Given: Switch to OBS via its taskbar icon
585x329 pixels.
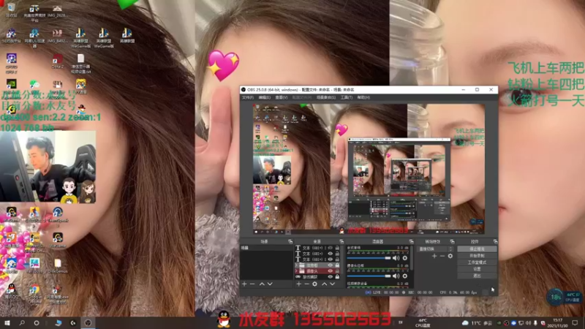Looking at the screenshot, I should tap(88, 322).
